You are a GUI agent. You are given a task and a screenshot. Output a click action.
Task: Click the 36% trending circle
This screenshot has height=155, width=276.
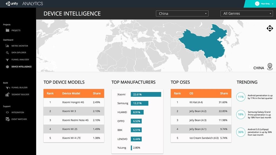pyautogui.click(x=241, y=132)
